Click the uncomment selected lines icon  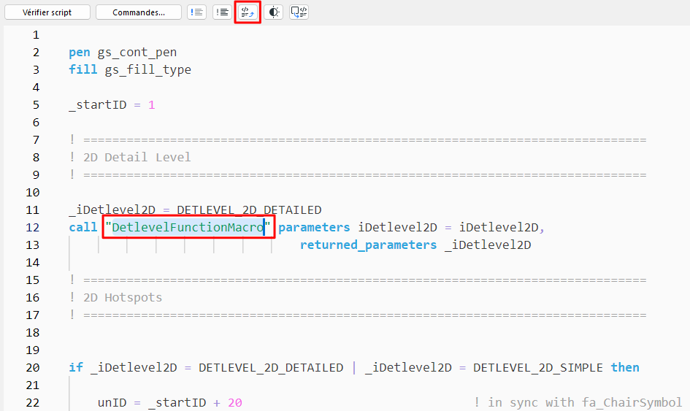pos(222,12)
